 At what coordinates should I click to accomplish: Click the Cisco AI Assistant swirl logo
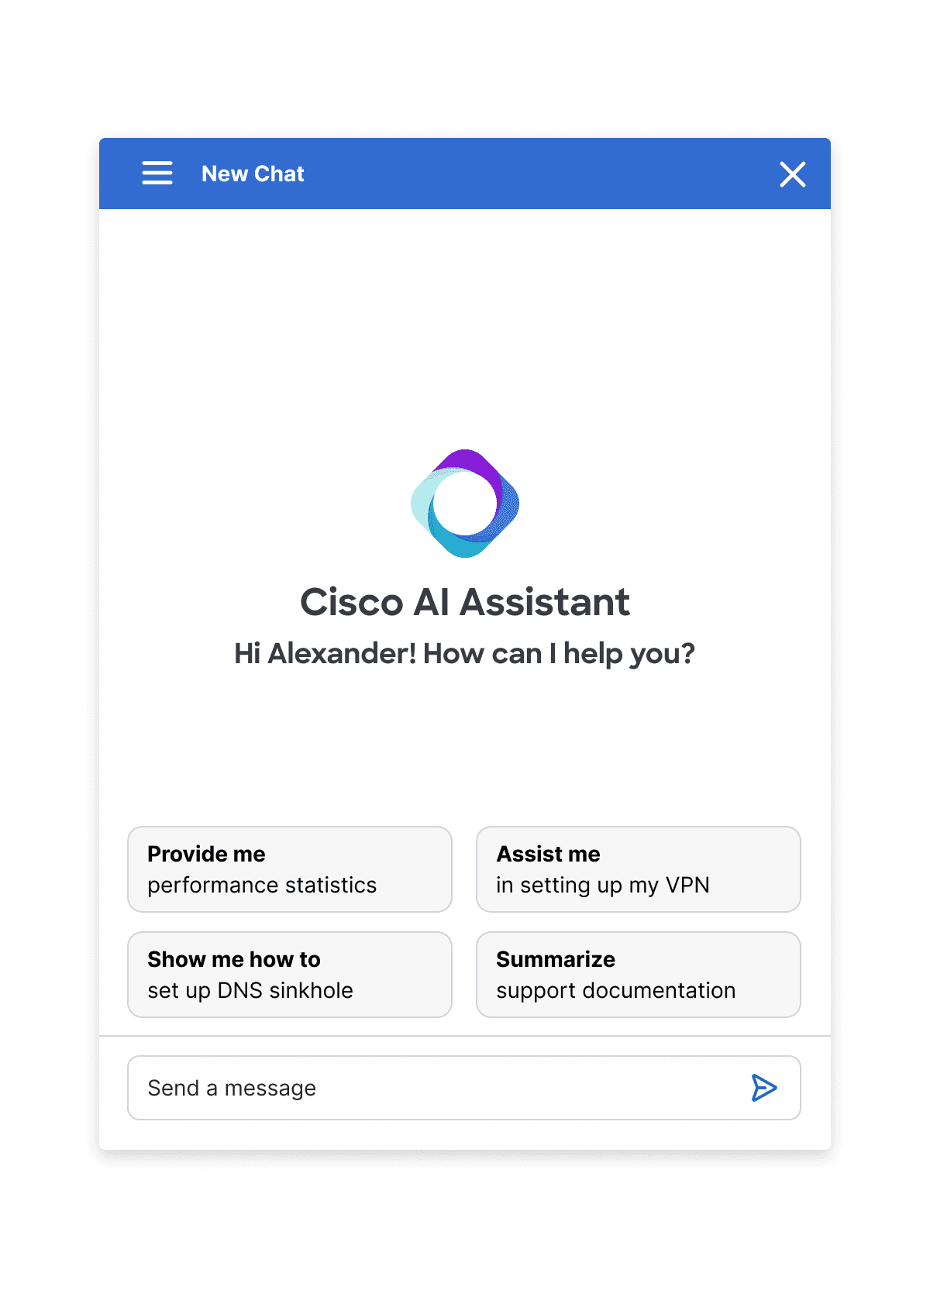(x=465, y=504)
